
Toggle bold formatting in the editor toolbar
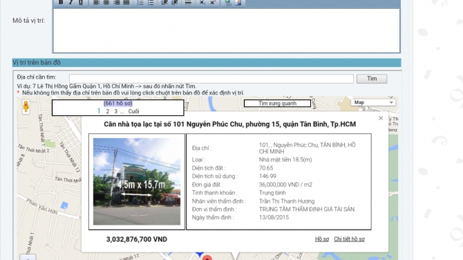(61, 2)
